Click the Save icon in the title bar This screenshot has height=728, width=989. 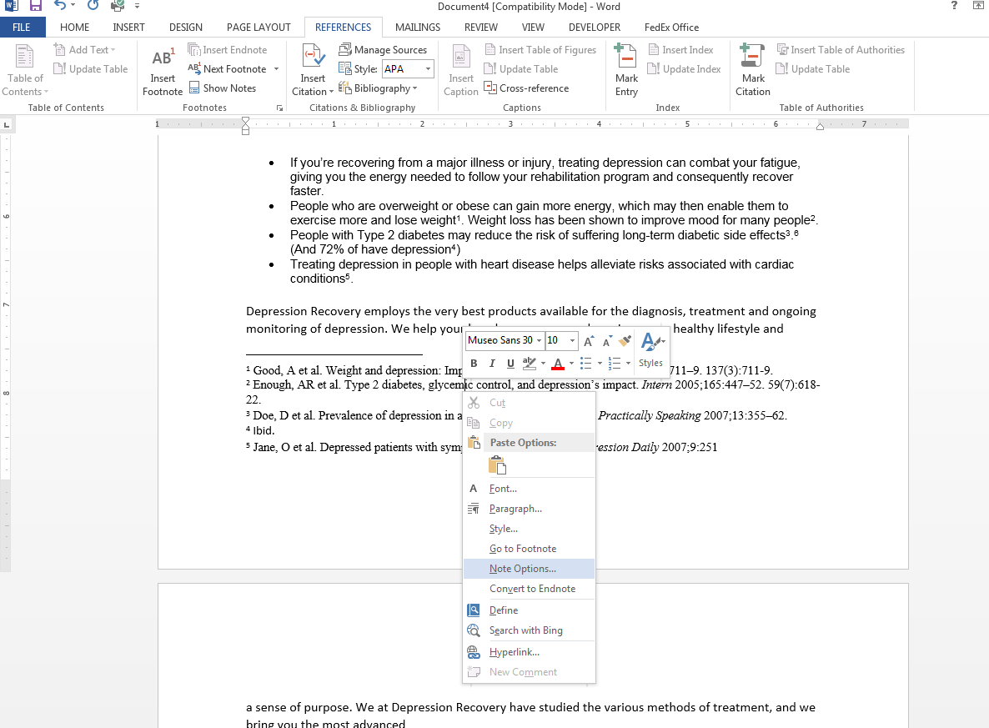pyautogui.click(x=36, y=7)
